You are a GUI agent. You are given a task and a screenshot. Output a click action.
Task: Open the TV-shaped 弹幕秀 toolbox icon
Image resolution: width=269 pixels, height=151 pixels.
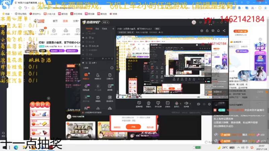98,99
